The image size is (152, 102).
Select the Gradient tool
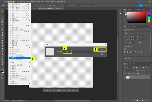point(2,43)
